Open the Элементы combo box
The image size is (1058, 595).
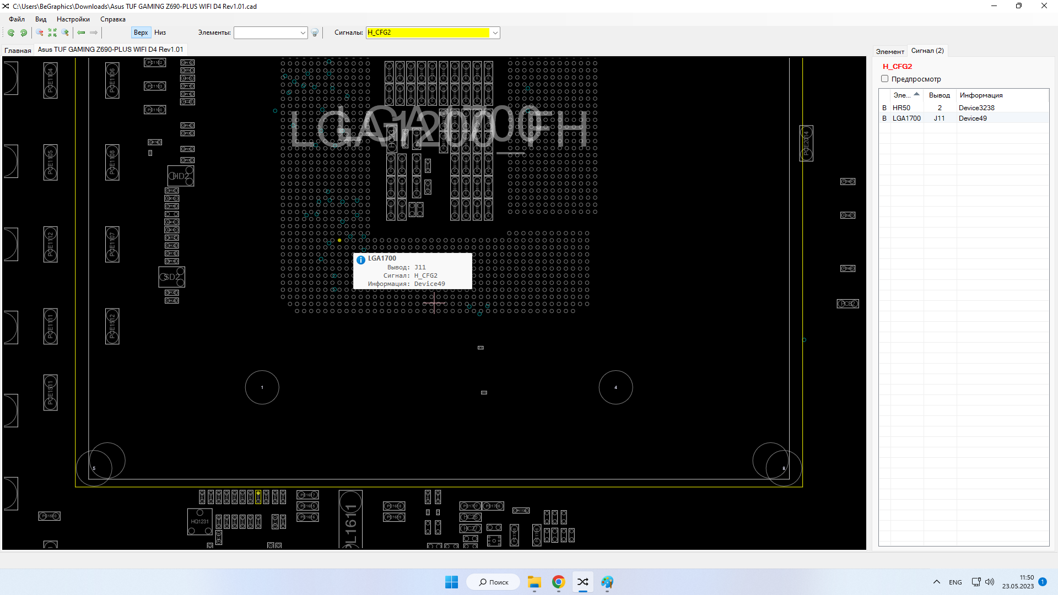271,33
